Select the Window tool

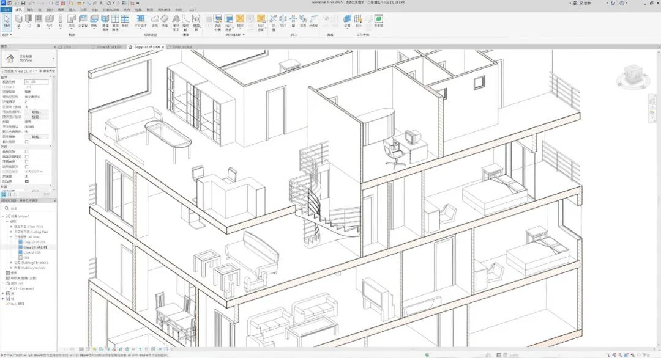[39, 21]
